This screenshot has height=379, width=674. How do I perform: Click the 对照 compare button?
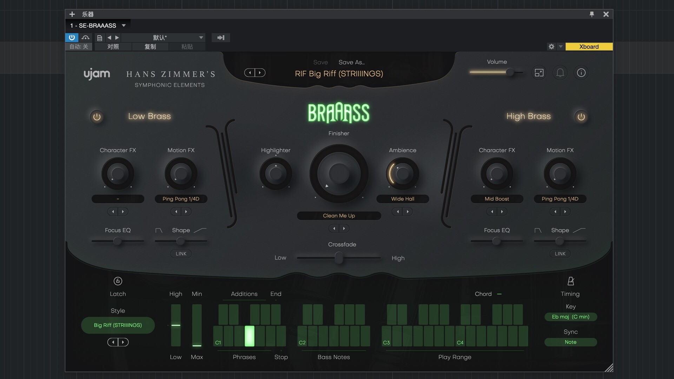point(113,47)
